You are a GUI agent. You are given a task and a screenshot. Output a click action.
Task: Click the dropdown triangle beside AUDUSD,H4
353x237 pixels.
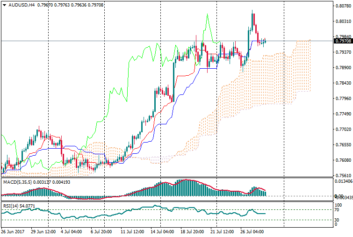tap(4, 5)
